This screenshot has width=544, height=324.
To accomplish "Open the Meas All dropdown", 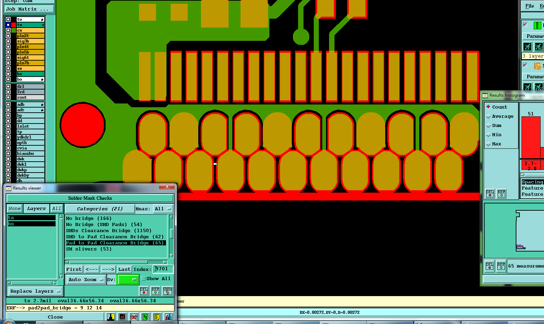I will [163, 209].
